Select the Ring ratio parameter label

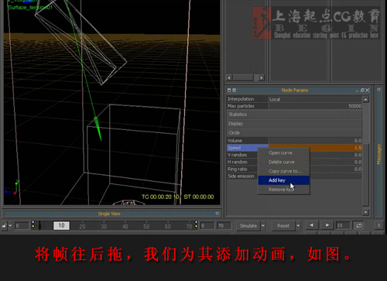coord(238,169)
